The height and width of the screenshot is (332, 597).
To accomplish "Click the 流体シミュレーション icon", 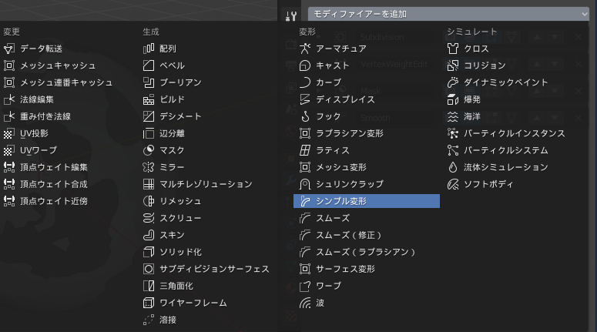I will tap(453, 167).
